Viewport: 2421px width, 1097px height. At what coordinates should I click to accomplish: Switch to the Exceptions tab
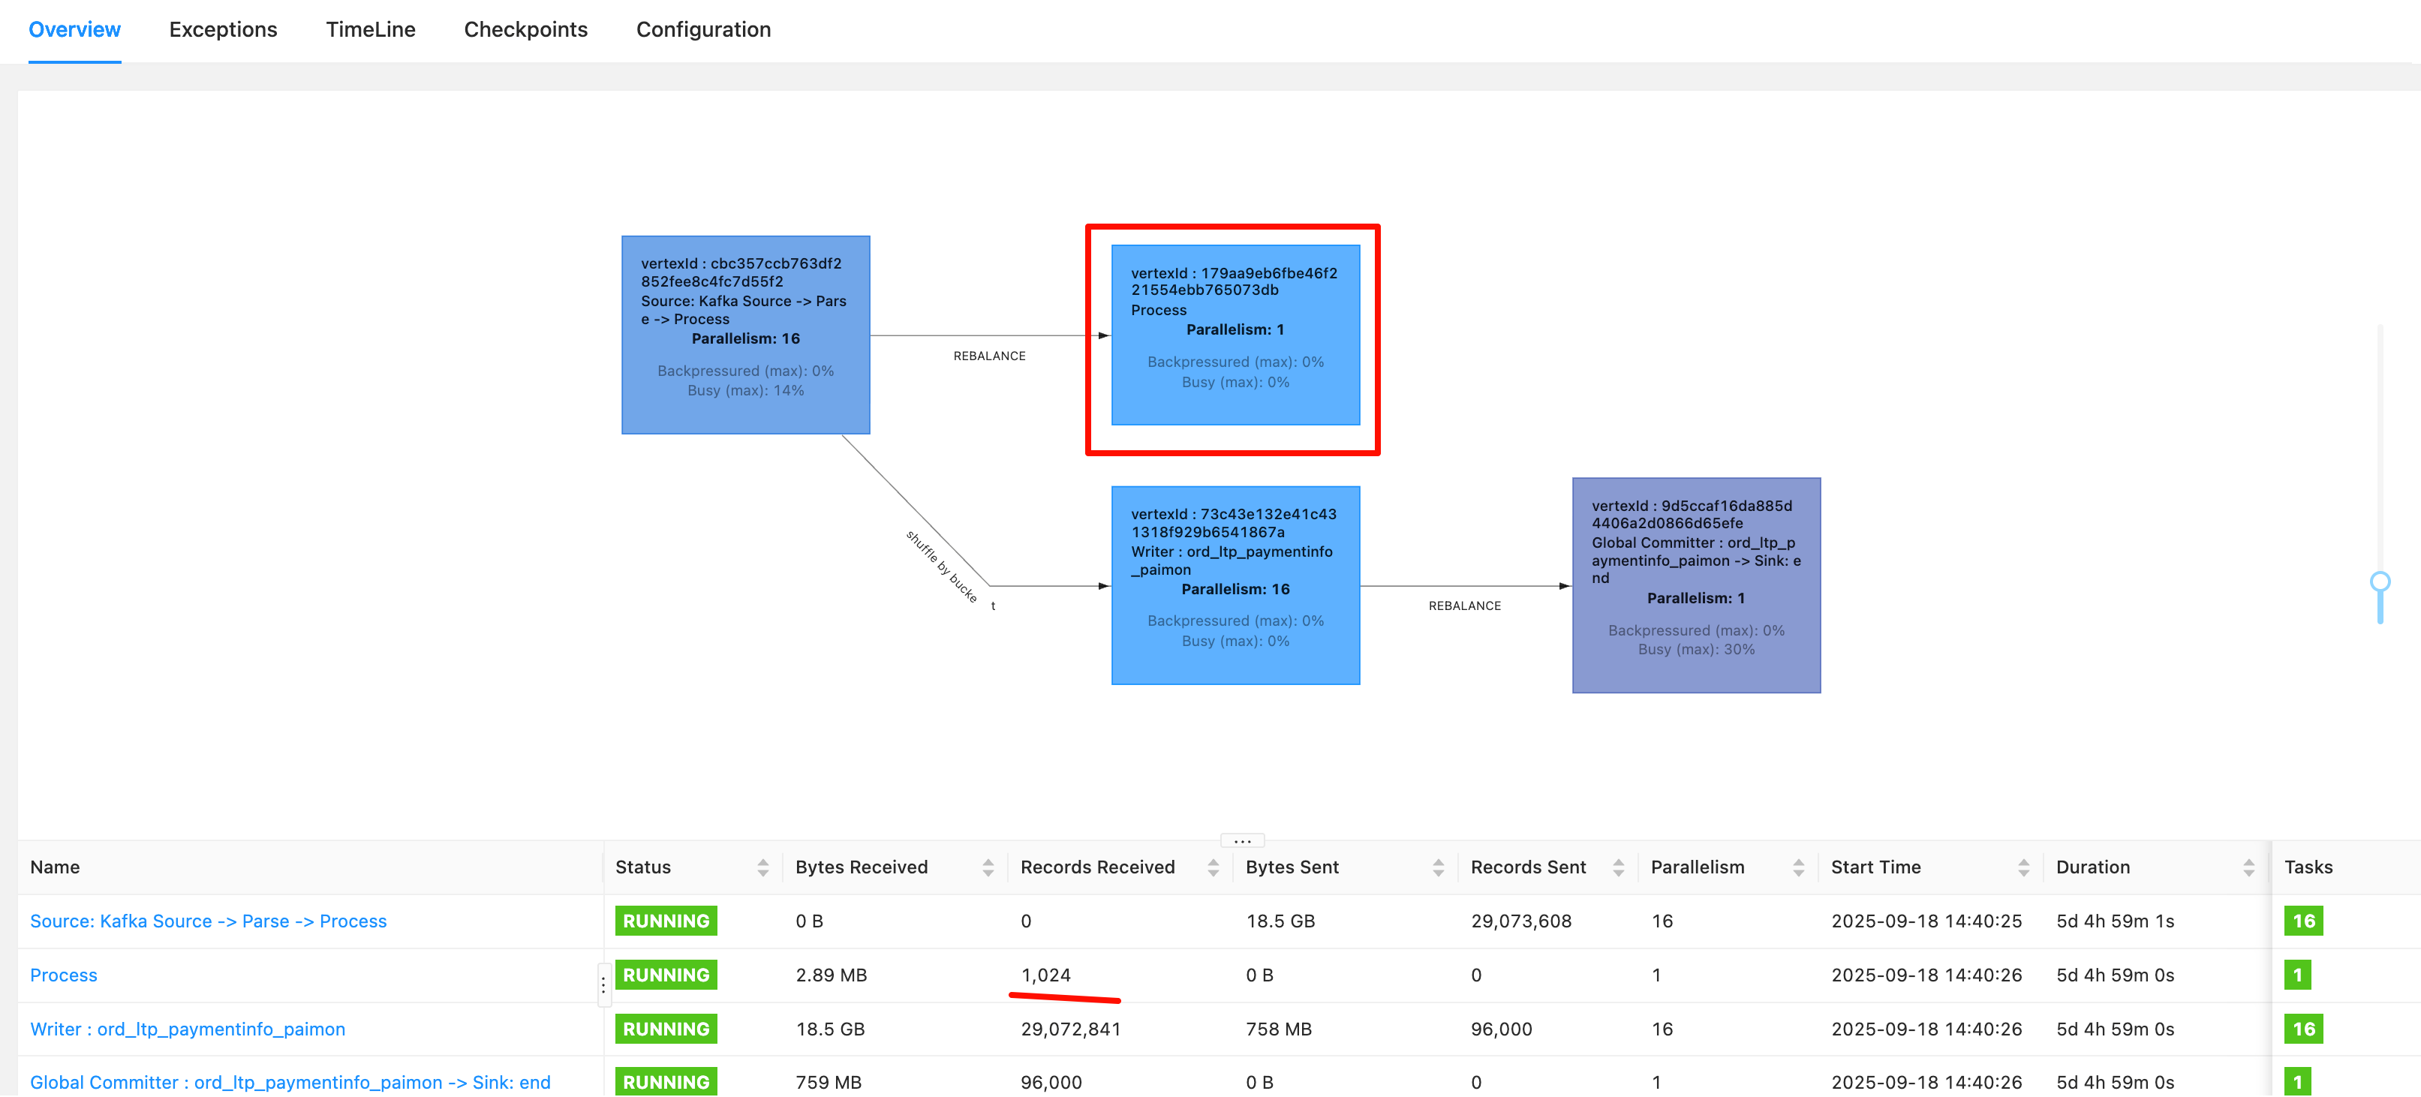[x=223, y=29]
